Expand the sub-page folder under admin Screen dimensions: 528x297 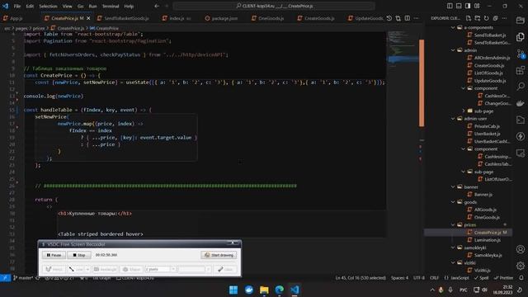464,111
